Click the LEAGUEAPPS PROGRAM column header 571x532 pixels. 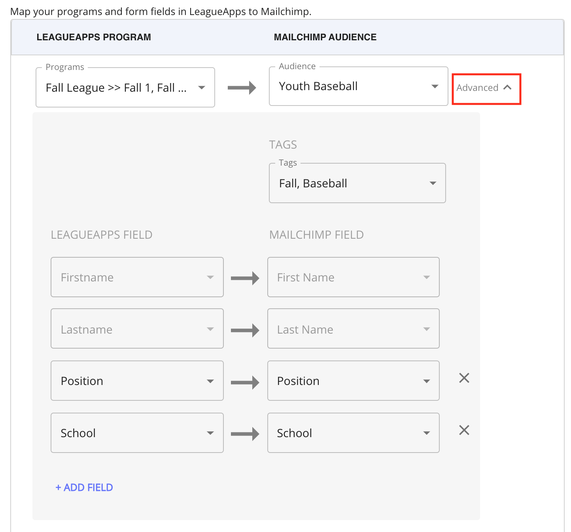tap(94, 37)
